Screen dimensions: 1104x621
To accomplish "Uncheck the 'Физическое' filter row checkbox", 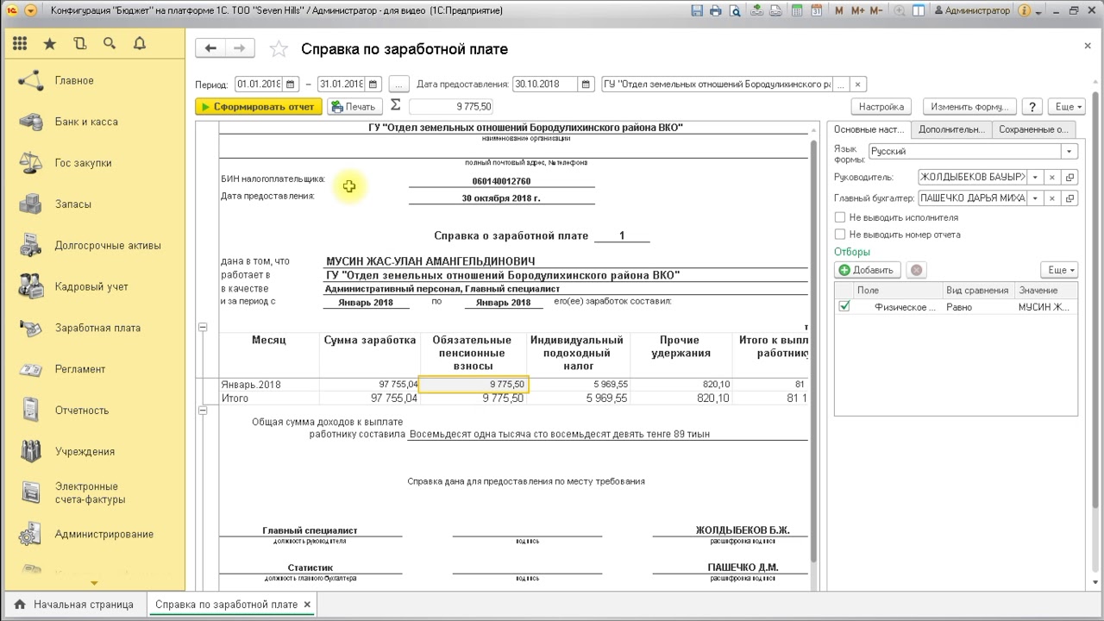I will point(844,306).
